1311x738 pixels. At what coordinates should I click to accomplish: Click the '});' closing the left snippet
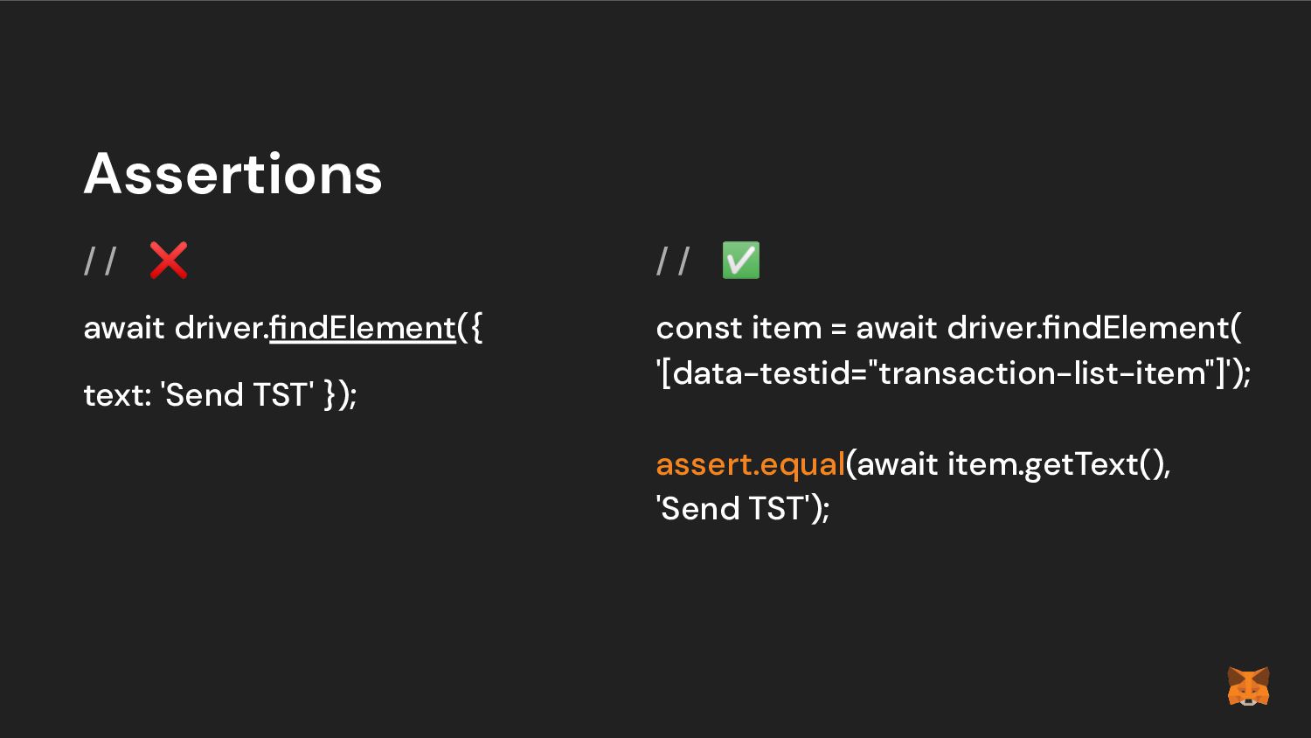pos(340,395)
